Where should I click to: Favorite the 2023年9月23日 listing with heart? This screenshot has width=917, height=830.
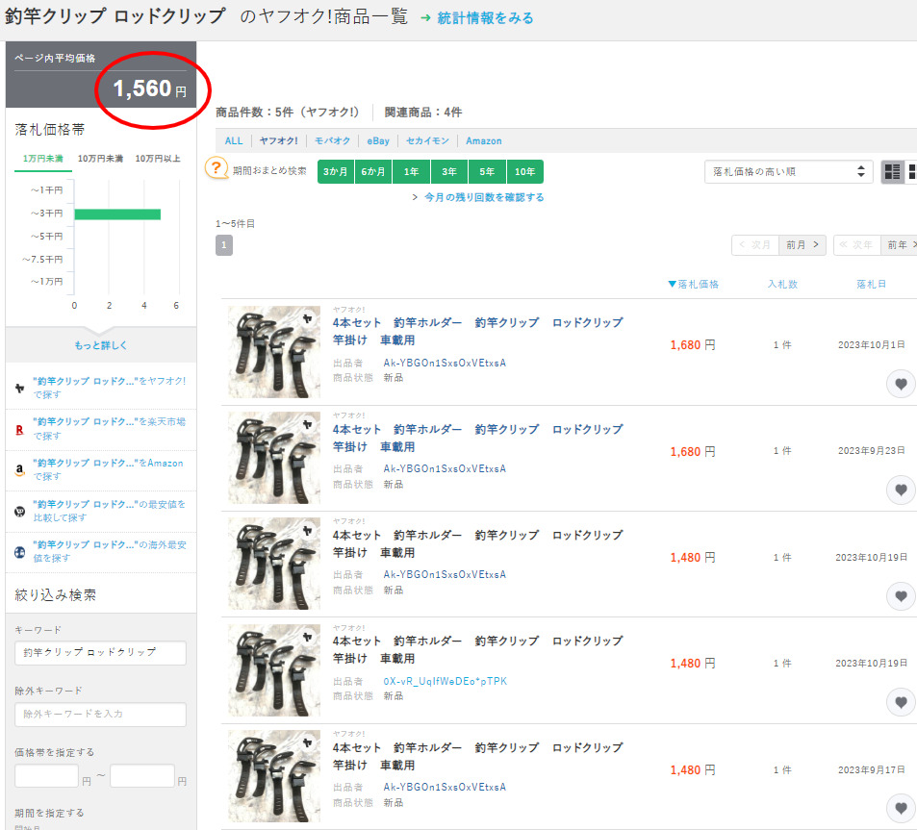coord(900,490)
